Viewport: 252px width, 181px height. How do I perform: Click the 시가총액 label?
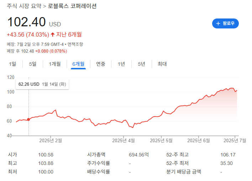96,155
